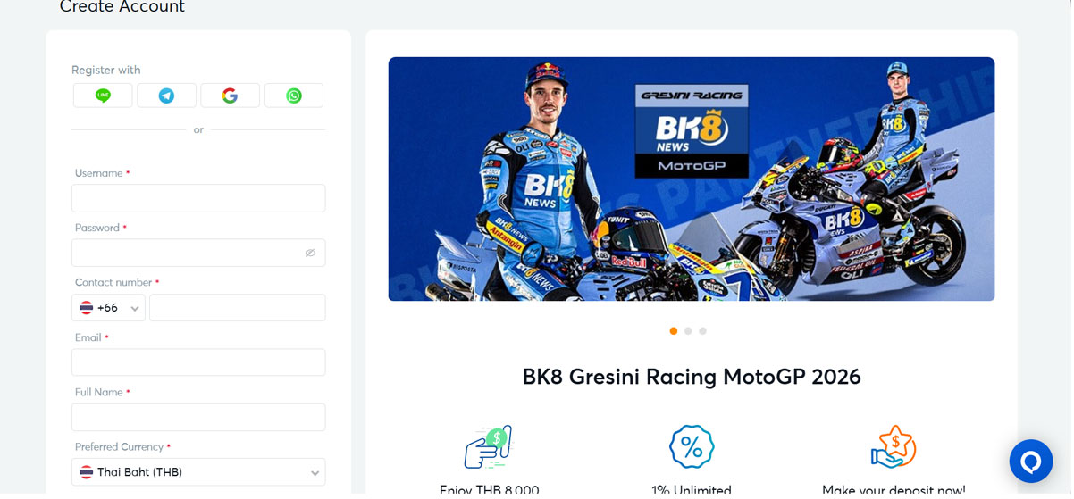Toggle password visibility eye icon

(x=310, y=253)
